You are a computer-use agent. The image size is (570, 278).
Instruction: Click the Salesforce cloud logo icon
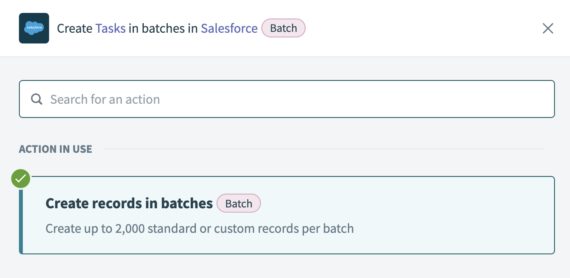[34, 28]
